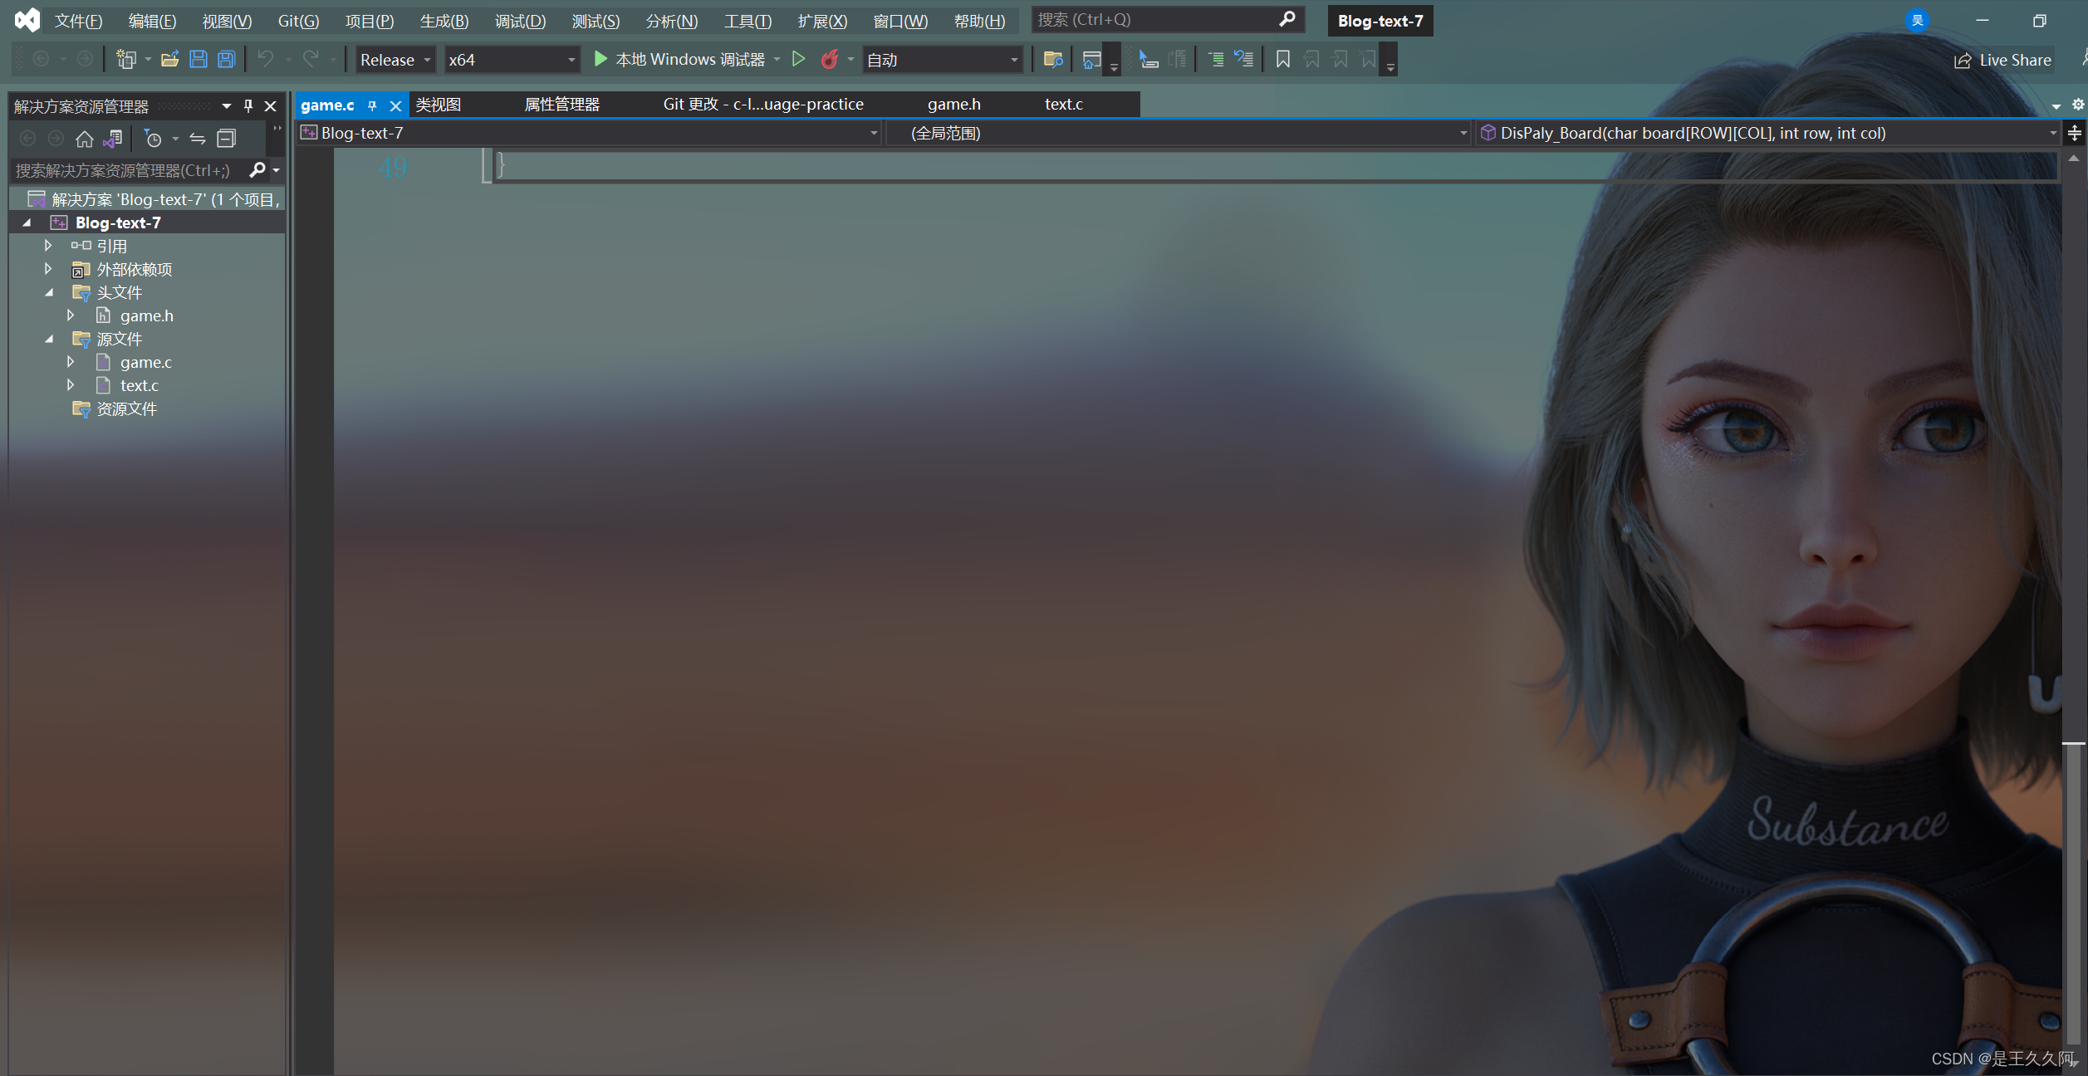
Task: Click the Solution Explorer search field
Action: point(125,170)
